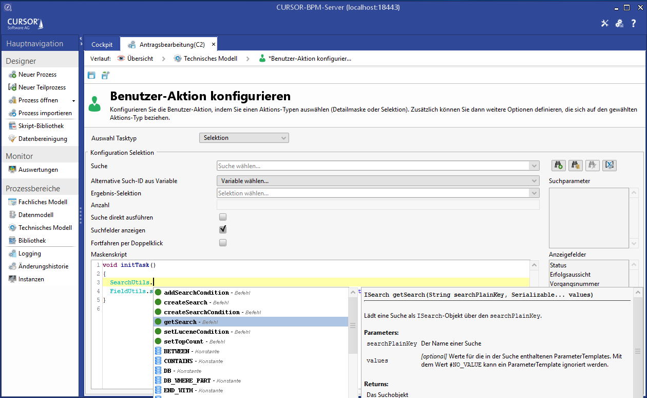Click the binoculars icon with yellow folder
The image size is (647, 398).
[575, 165]
